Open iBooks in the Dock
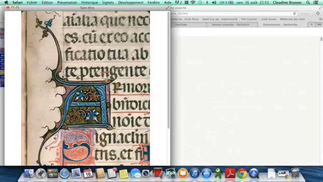This screenshot has height=182, width=323. [183, 173]
